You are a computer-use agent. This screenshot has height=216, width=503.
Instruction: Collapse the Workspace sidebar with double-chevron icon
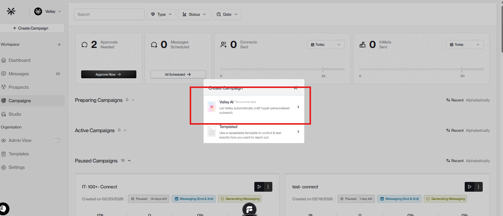(59, 45)
